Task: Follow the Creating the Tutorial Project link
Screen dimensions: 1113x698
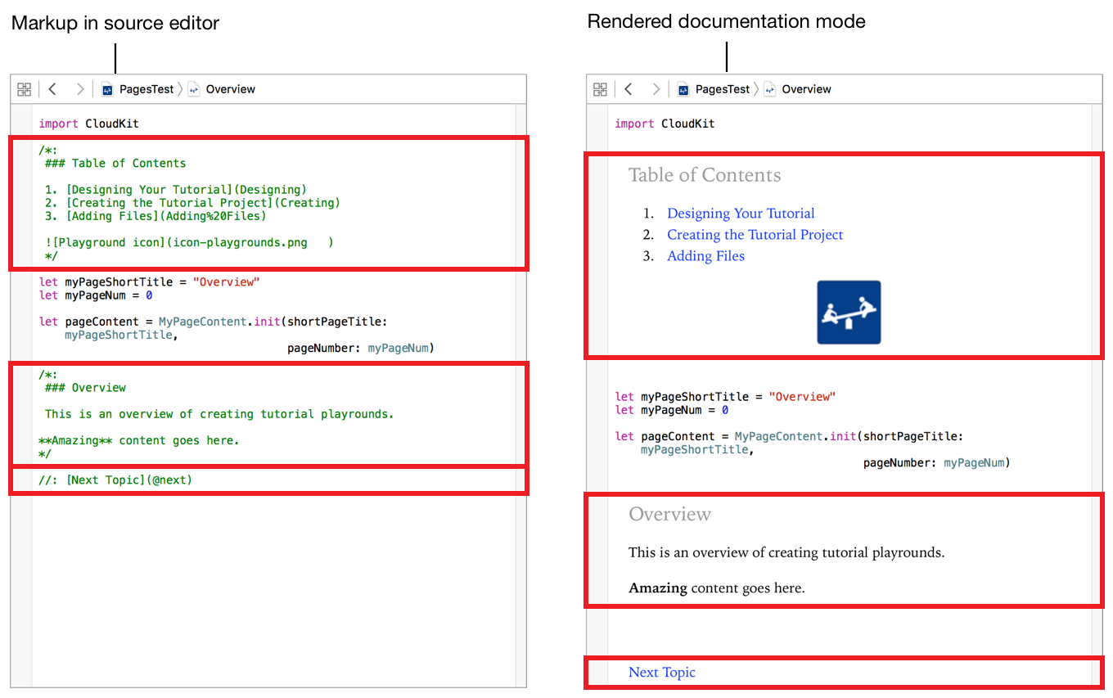Action: point(755,235)
